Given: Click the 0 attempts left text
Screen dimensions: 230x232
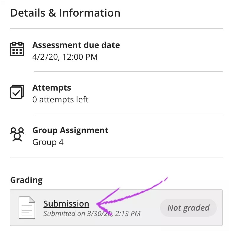Looking at the screenshot, I should click(60, 99).
